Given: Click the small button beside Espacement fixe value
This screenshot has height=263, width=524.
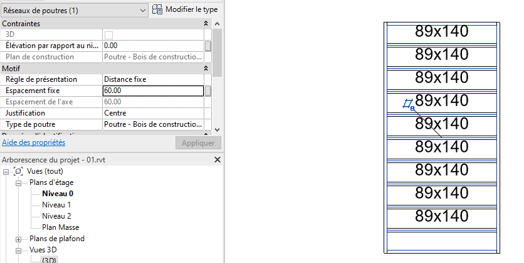Looking at the screenshot, I should 208,91.
